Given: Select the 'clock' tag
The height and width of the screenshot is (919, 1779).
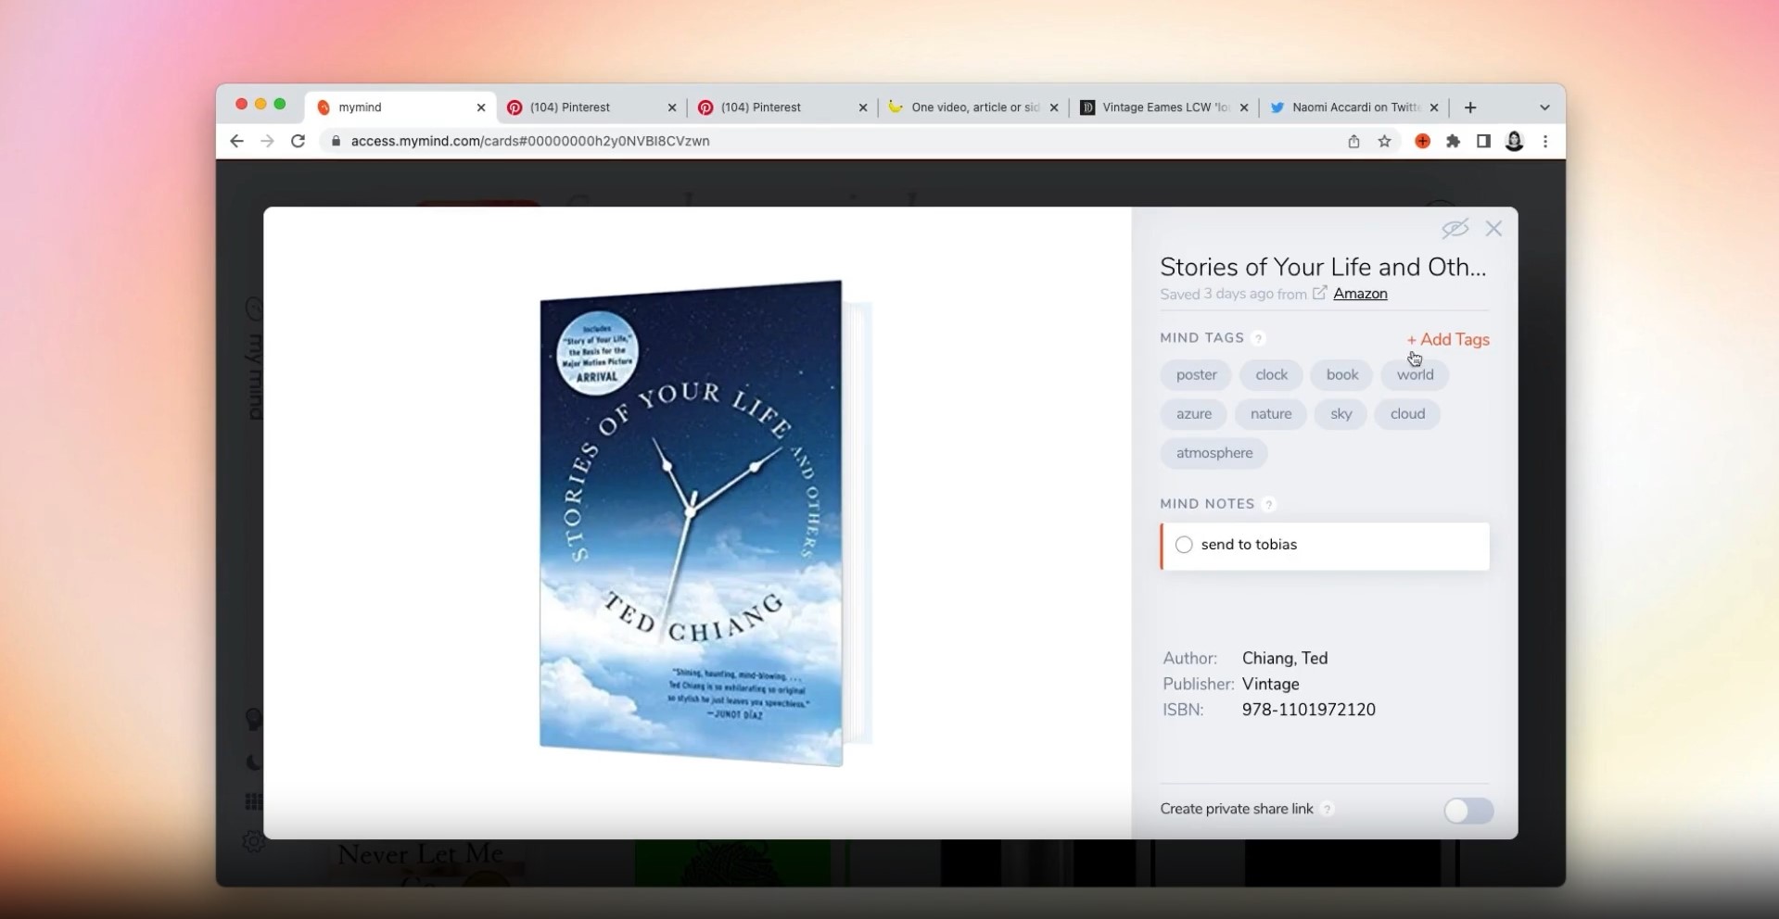Looking at the screenshot, I should coord(1272,375).
